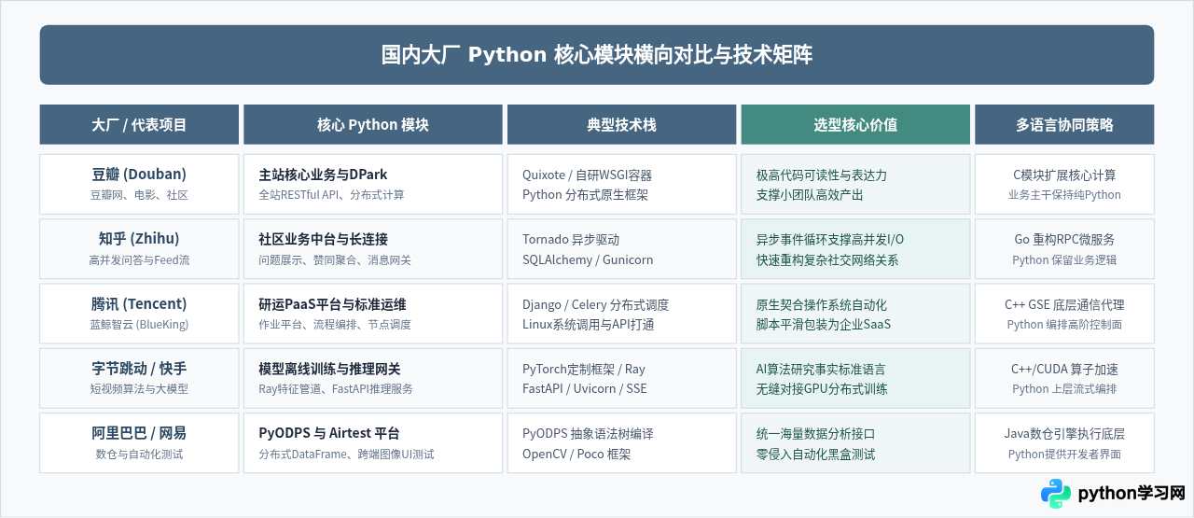Select the 典型技术栈 column header

point(621,124)
